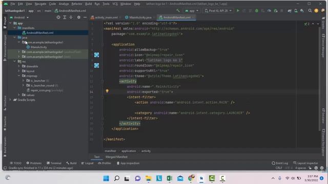Open AVD device manager toolbar icon
This screenshot has width=328, height=184.
click(x=296, y=11)
